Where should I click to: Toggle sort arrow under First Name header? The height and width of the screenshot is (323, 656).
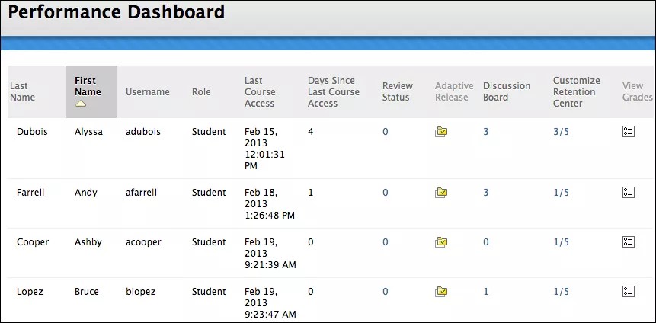[81, 104]
